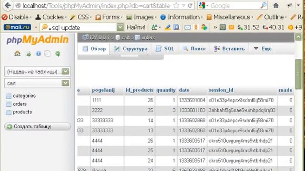The width and height of the screenshot is (305, 171).
Task: Switch to the SQL tab
Action: [x=165, y=48]
